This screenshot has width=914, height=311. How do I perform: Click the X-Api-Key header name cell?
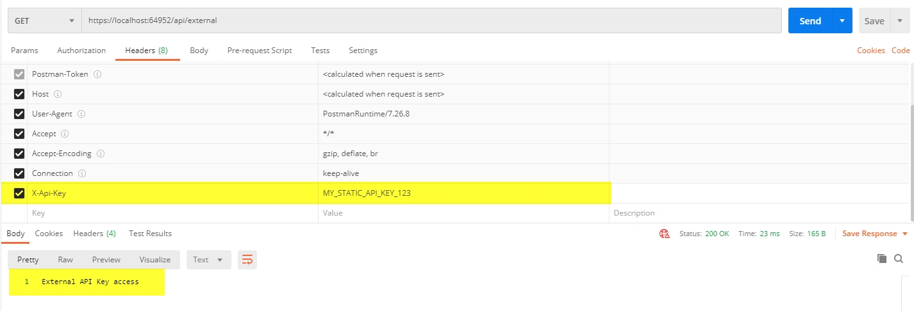click(x=173, y=193)
